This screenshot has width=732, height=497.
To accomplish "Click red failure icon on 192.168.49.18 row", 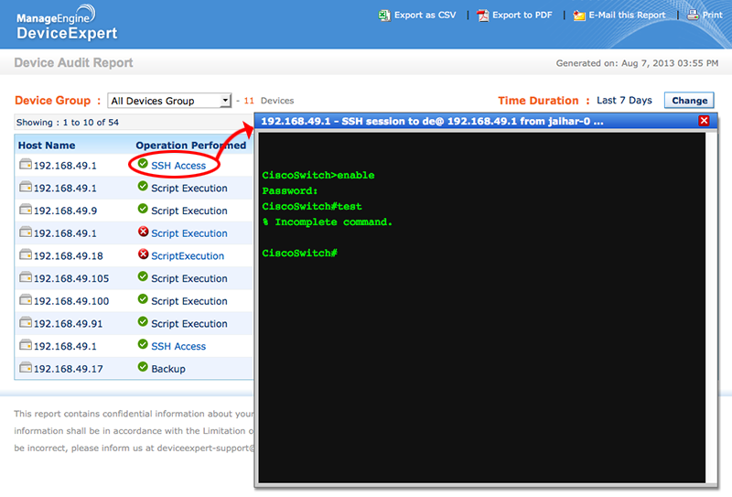I will pyautogui.click(x=143, y=254).
